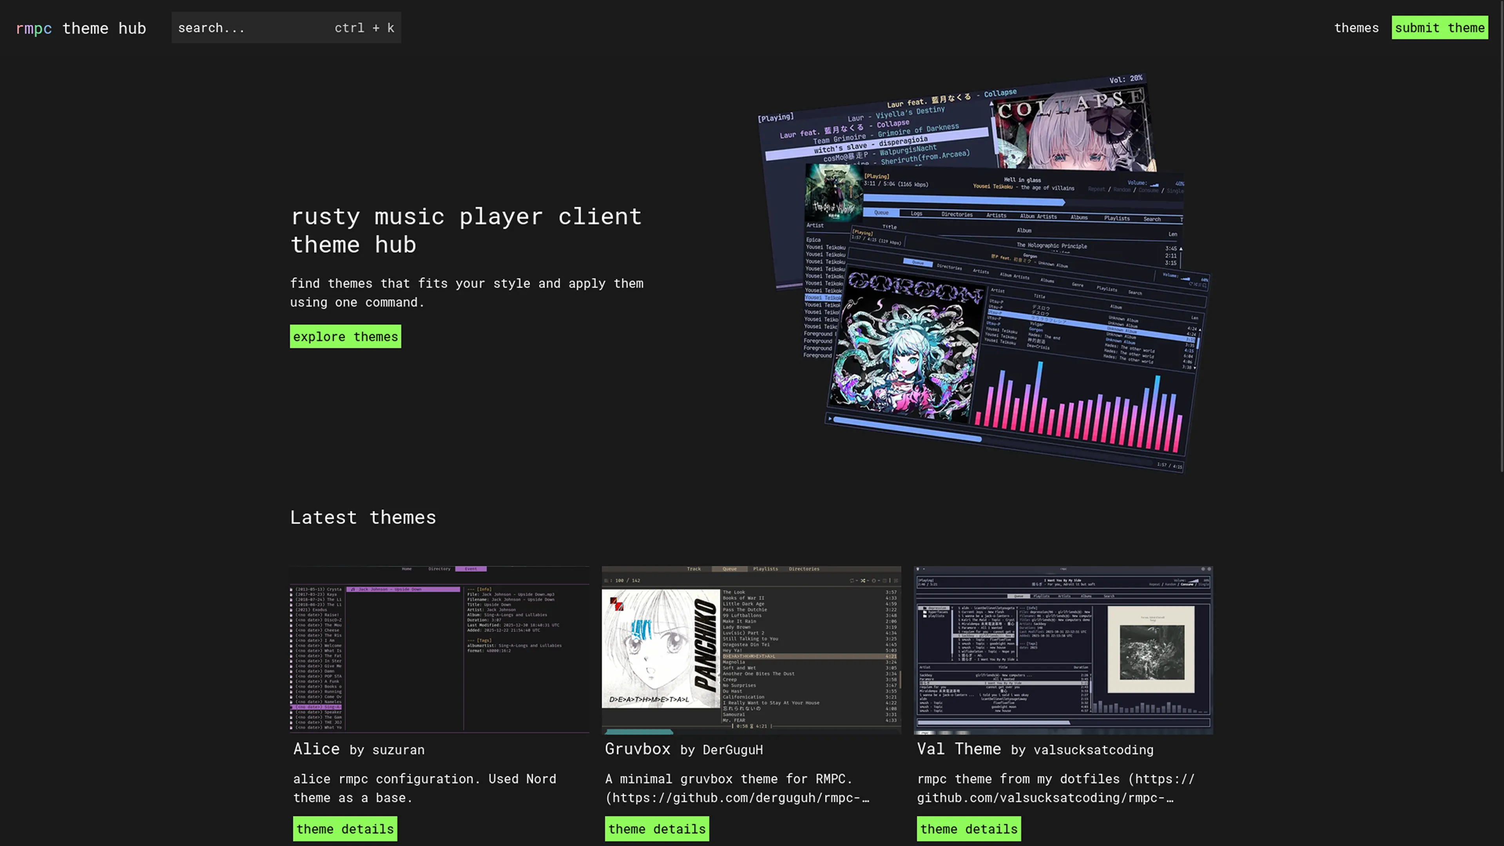The width and height of the screenshot is (1504, 846).
Task: Open the Gruvbox theme screenshot thumbnail
Action: click(x=752, y=650)
